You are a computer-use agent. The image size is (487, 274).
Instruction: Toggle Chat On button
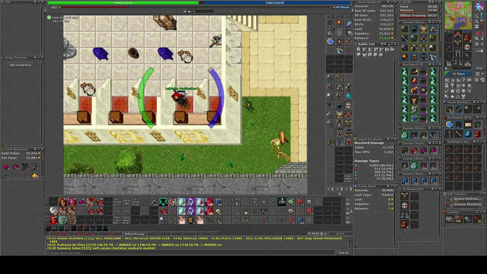click(344, 253)
